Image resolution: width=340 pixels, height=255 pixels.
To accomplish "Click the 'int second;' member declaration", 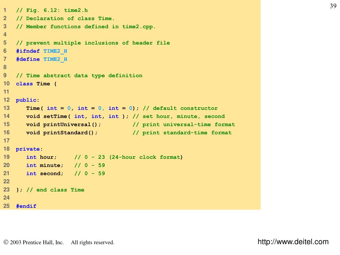I will (x=45, y=173).
